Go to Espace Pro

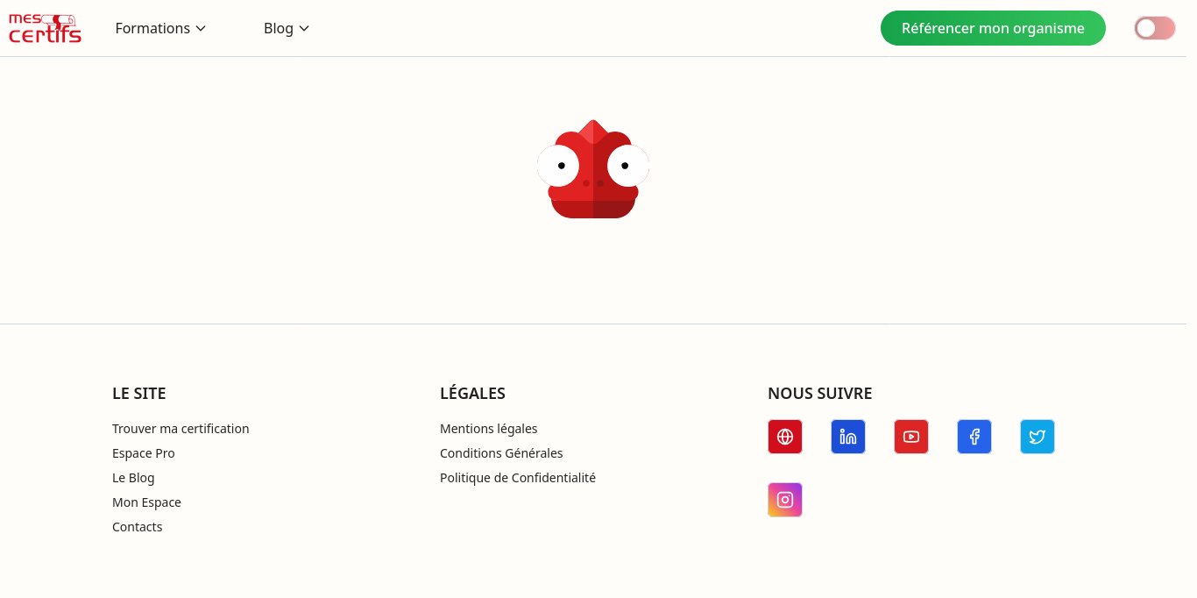click(144, 453)
